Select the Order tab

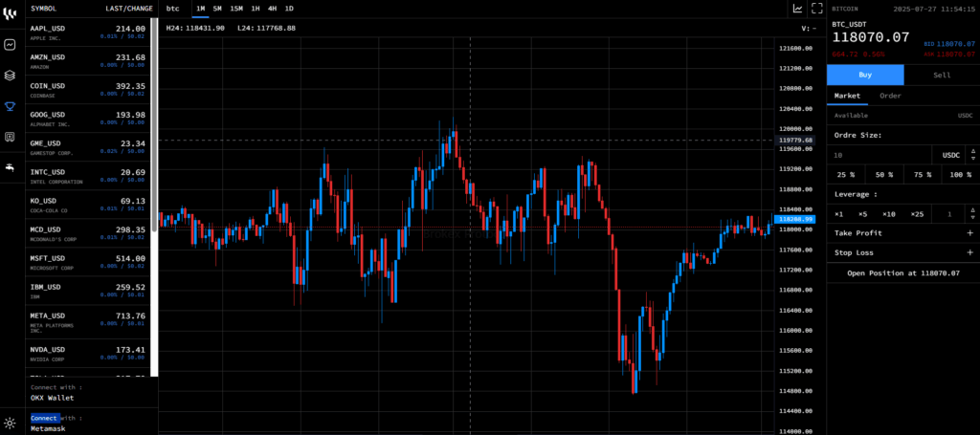[890, 97]
